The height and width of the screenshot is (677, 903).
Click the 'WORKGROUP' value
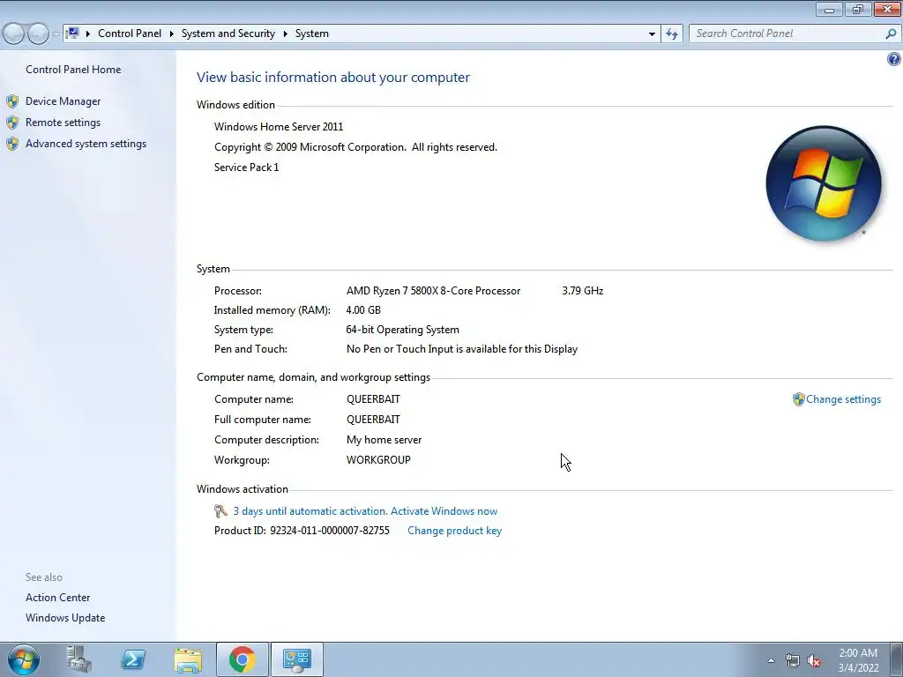tap(378, 460)
